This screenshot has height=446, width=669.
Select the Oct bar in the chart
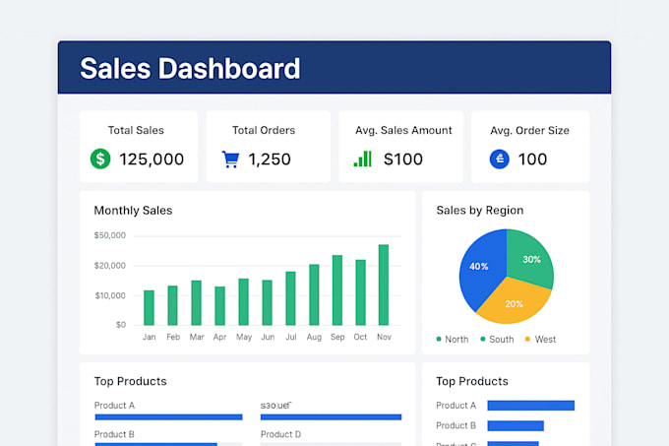360,292
